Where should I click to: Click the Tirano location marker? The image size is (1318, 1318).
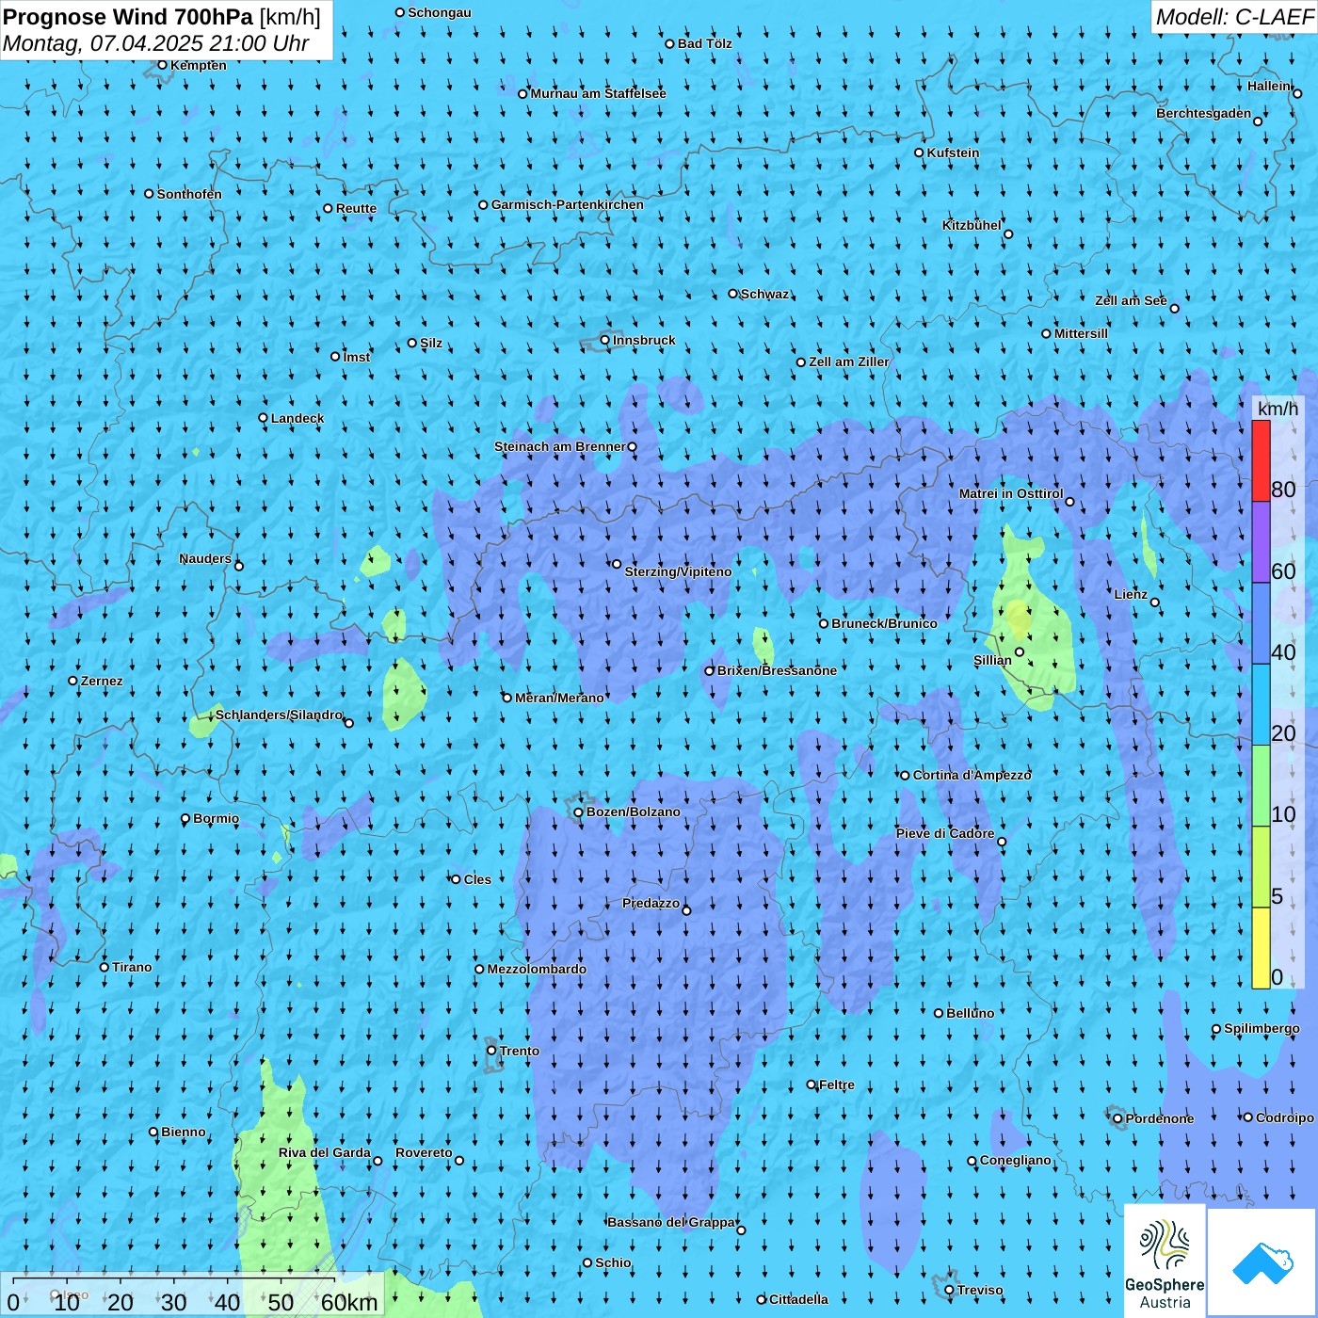point(104,967)
